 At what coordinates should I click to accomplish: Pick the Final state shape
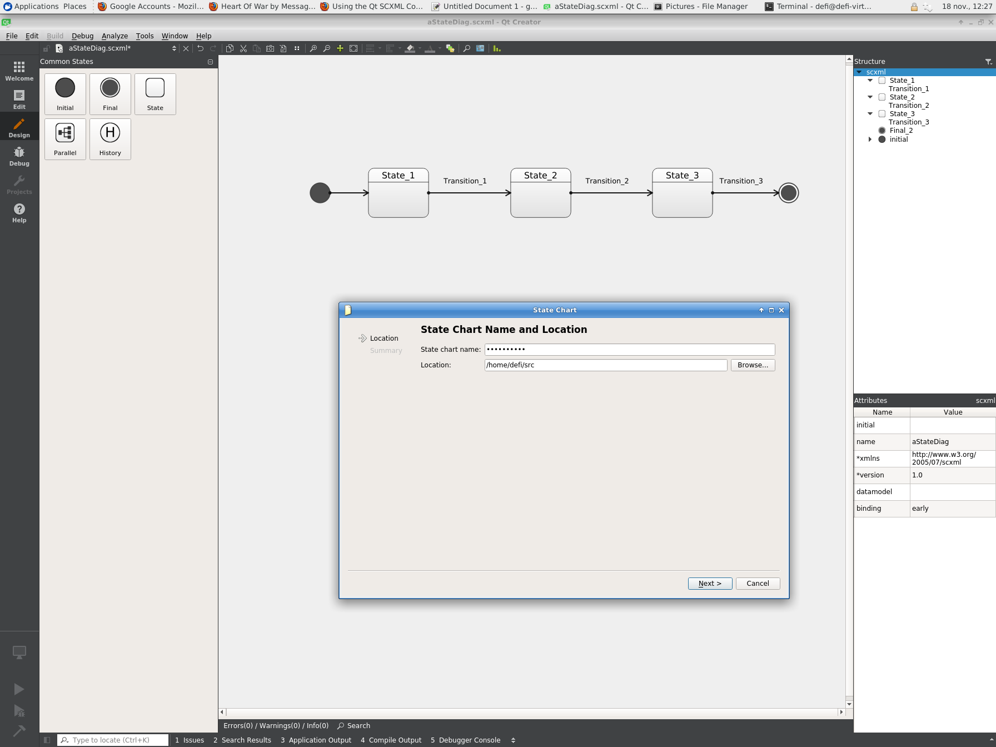(x=110, y=94)
